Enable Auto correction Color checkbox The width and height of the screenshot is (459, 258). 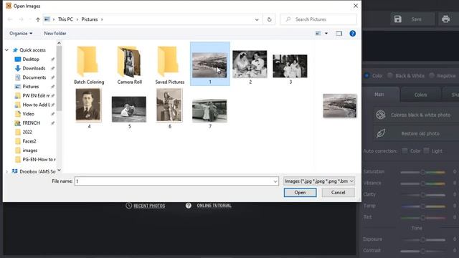point(404,150)
